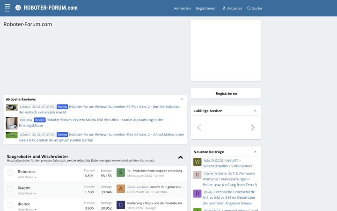Click the E50 Ultra label tag
Screen dimensions: 337x211
[x=26, y=120]
